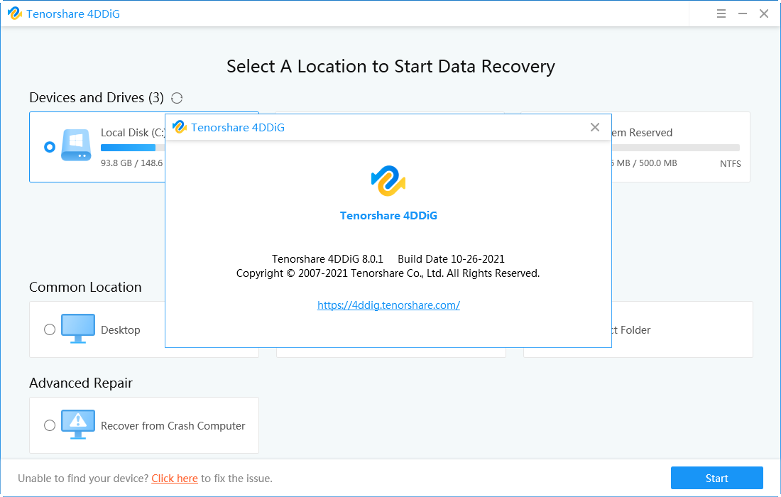Open 'Click here' link to fix device issue
The image size is (781, 497).
point(175,479)
